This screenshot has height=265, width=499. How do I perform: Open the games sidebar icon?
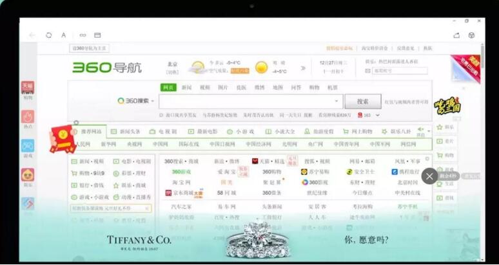[28, 146]
